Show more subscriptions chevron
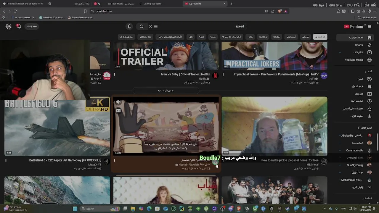 pyautogui.click(x=369, y=187)
